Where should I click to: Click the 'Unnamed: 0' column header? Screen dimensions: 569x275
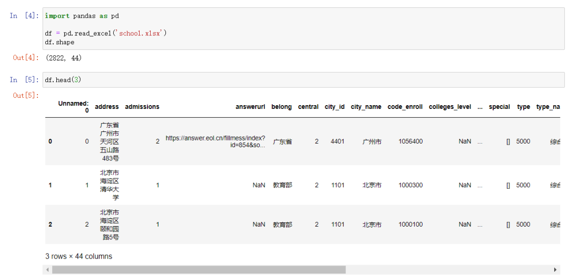click(73, 107)
